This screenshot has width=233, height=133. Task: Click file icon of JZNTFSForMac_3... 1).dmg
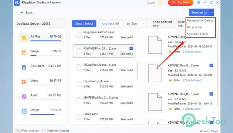tap(79, 100)
